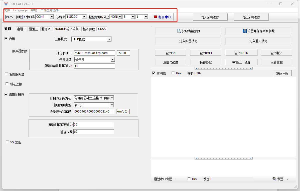Toggle the SSL加密 checkbox

point(7,142)
